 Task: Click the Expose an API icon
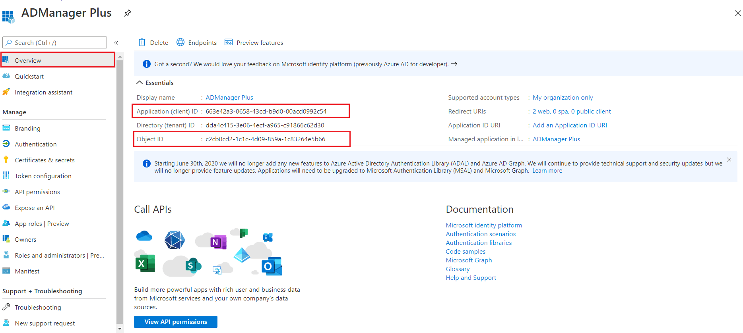6,207
